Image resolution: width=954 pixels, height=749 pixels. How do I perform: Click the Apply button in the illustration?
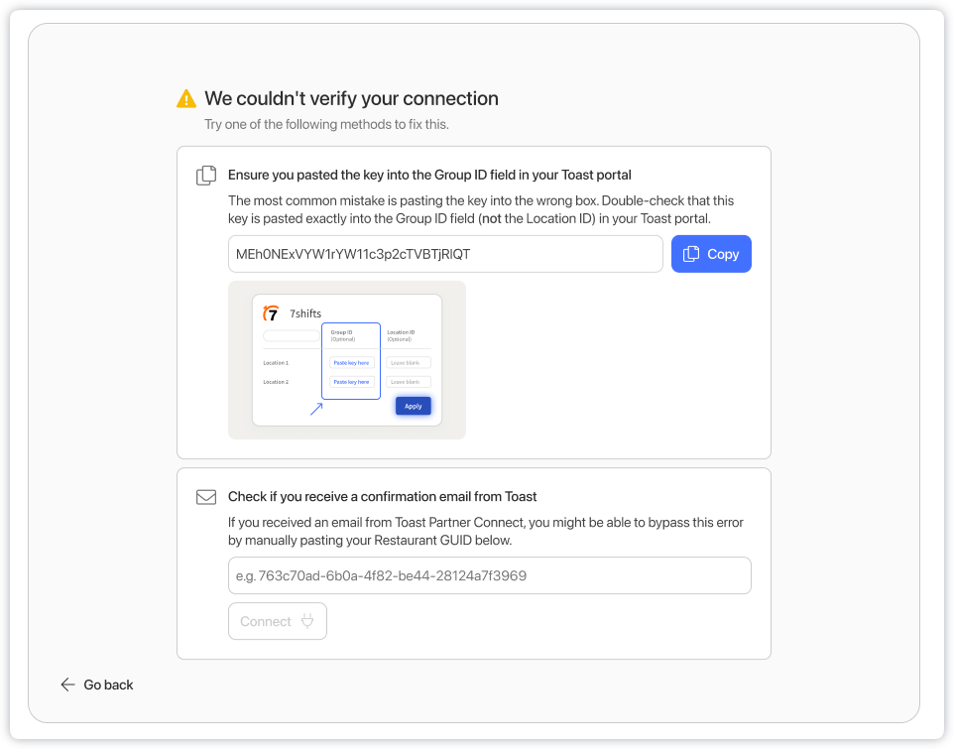(413, 406)
